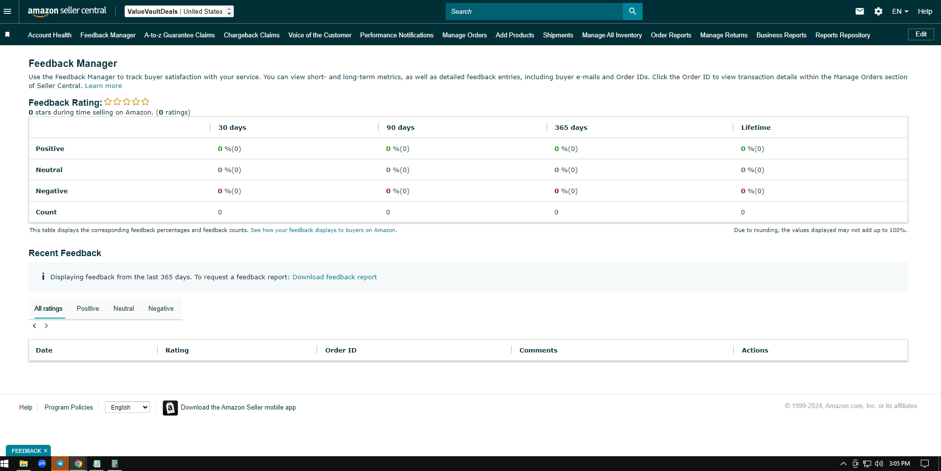Screen dimensions: 941x471
Task: Click the clock showing 3:05 PM
Action: [899, 464]
